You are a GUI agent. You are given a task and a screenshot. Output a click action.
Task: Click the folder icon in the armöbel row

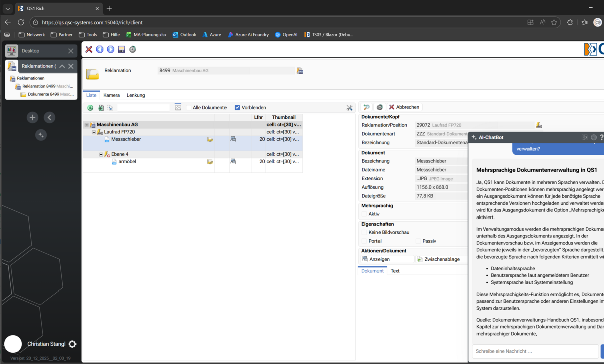tap(210, 162)
